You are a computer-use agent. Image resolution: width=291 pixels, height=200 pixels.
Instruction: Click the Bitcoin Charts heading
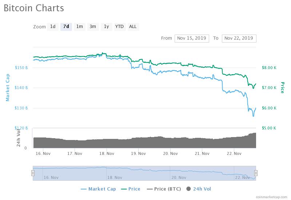point(34,8)
